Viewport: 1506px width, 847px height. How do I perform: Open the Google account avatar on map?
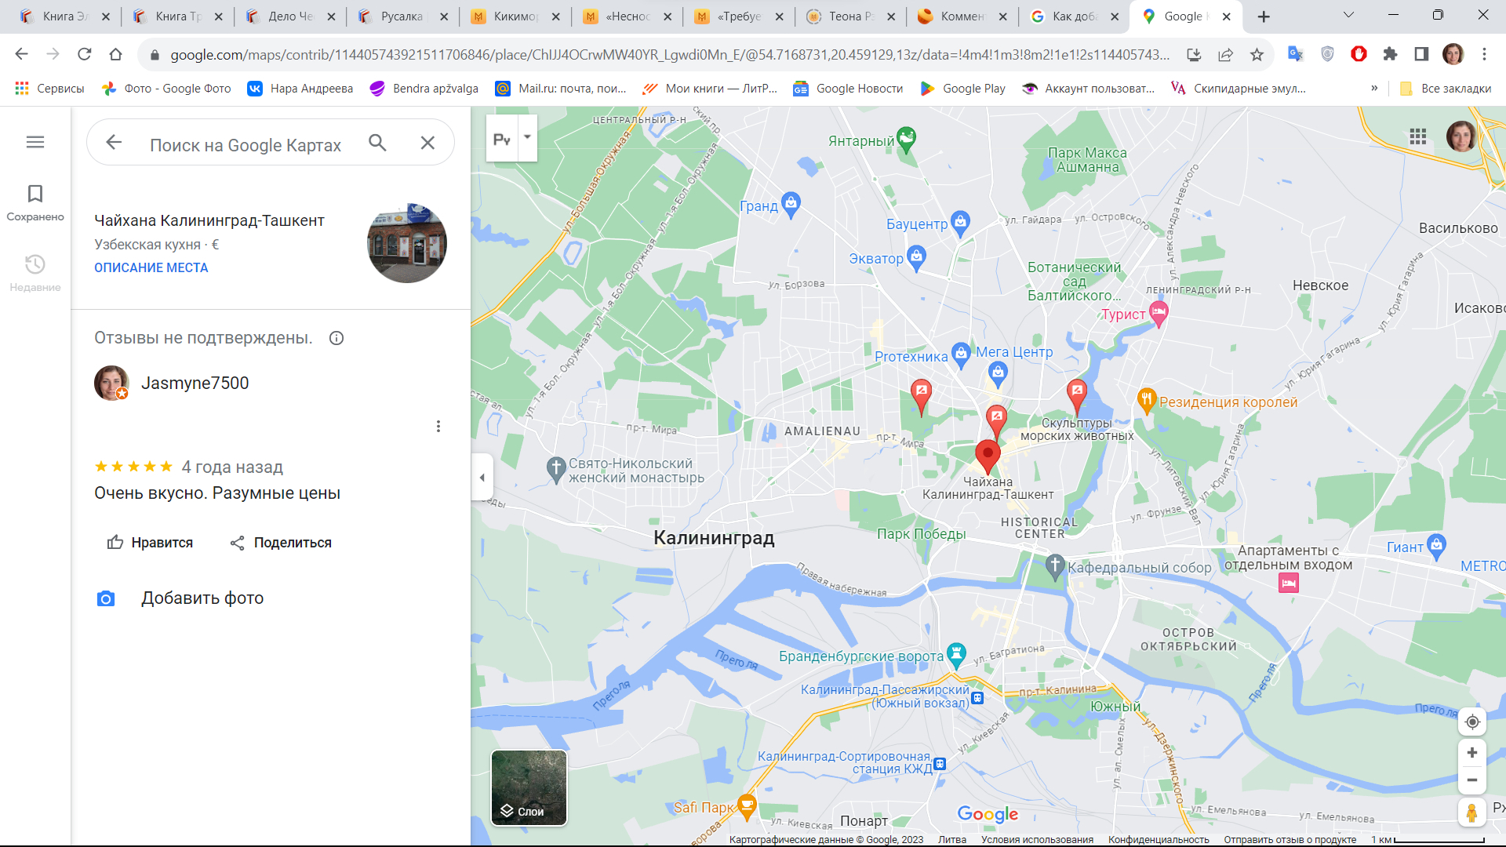click(1461, 136)
